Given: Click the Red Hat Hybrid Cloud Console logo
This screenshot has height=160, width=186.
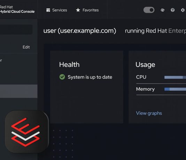Looking at the screenshot, I should click(17, 9).
